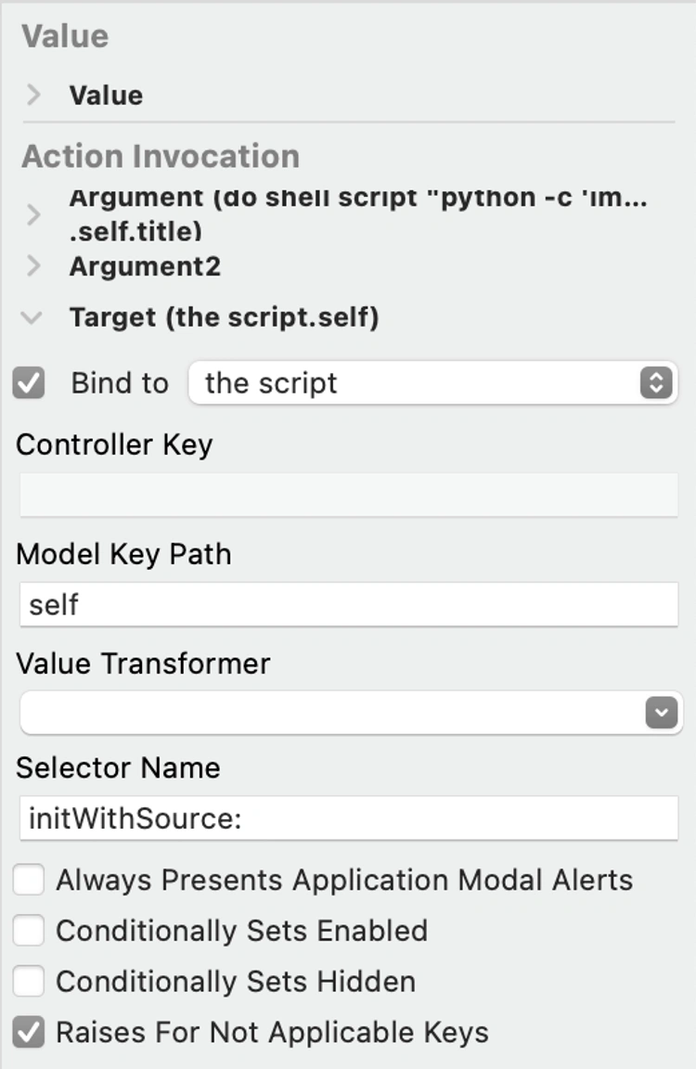The image size is (696, 1069).
Task: Expand the Value binding disclosure triangle
Action: [x=33, y=95]
